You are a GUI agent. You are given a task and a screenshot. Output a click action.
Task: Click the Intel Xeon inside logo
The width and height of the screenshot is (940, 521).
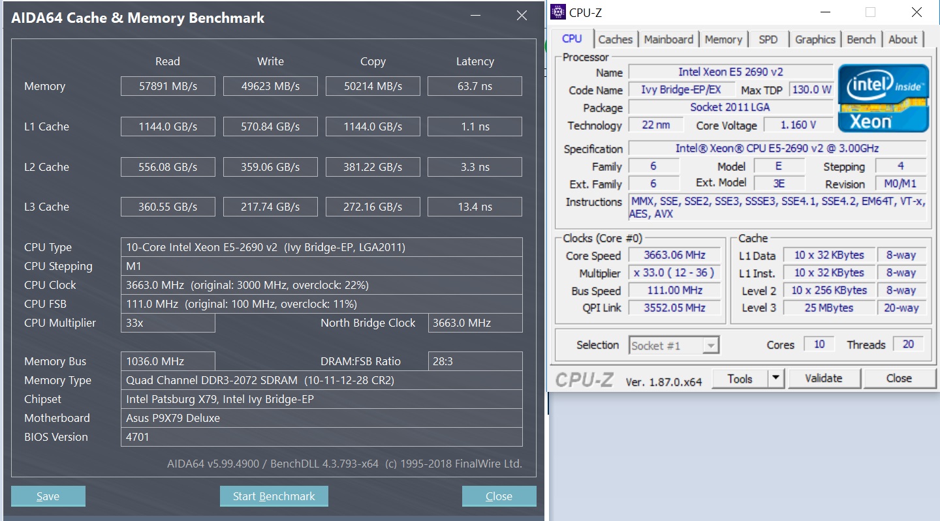tap(883, 98)
